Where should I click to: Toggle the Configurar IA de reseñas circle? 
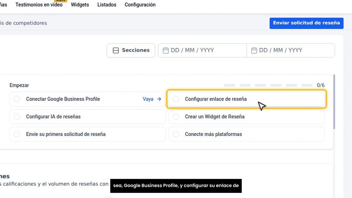pyautogui.click(x=17, y=117)
